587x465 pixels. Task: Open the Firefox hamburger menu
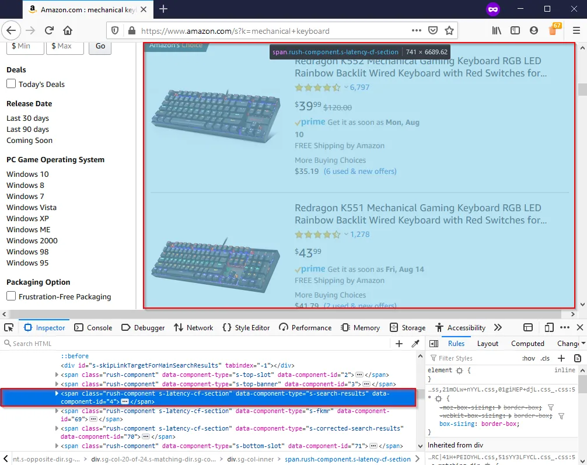coord(576,30)
